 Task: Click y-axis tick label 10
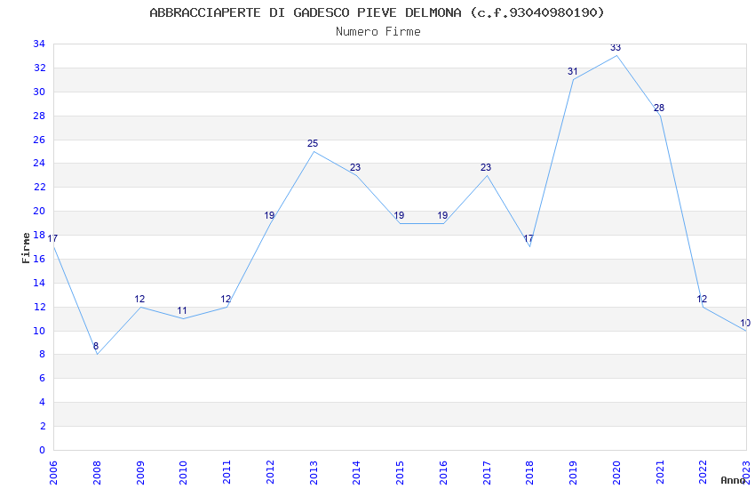tap(39, 331)
